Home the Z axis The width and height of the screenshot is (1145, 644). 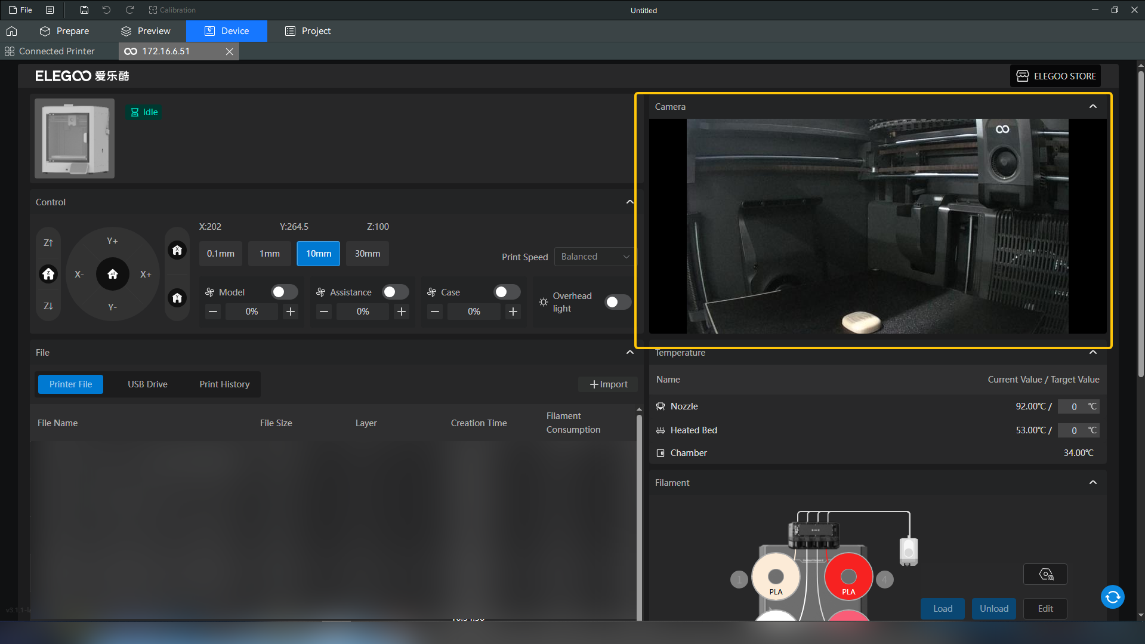coord(48,274)
